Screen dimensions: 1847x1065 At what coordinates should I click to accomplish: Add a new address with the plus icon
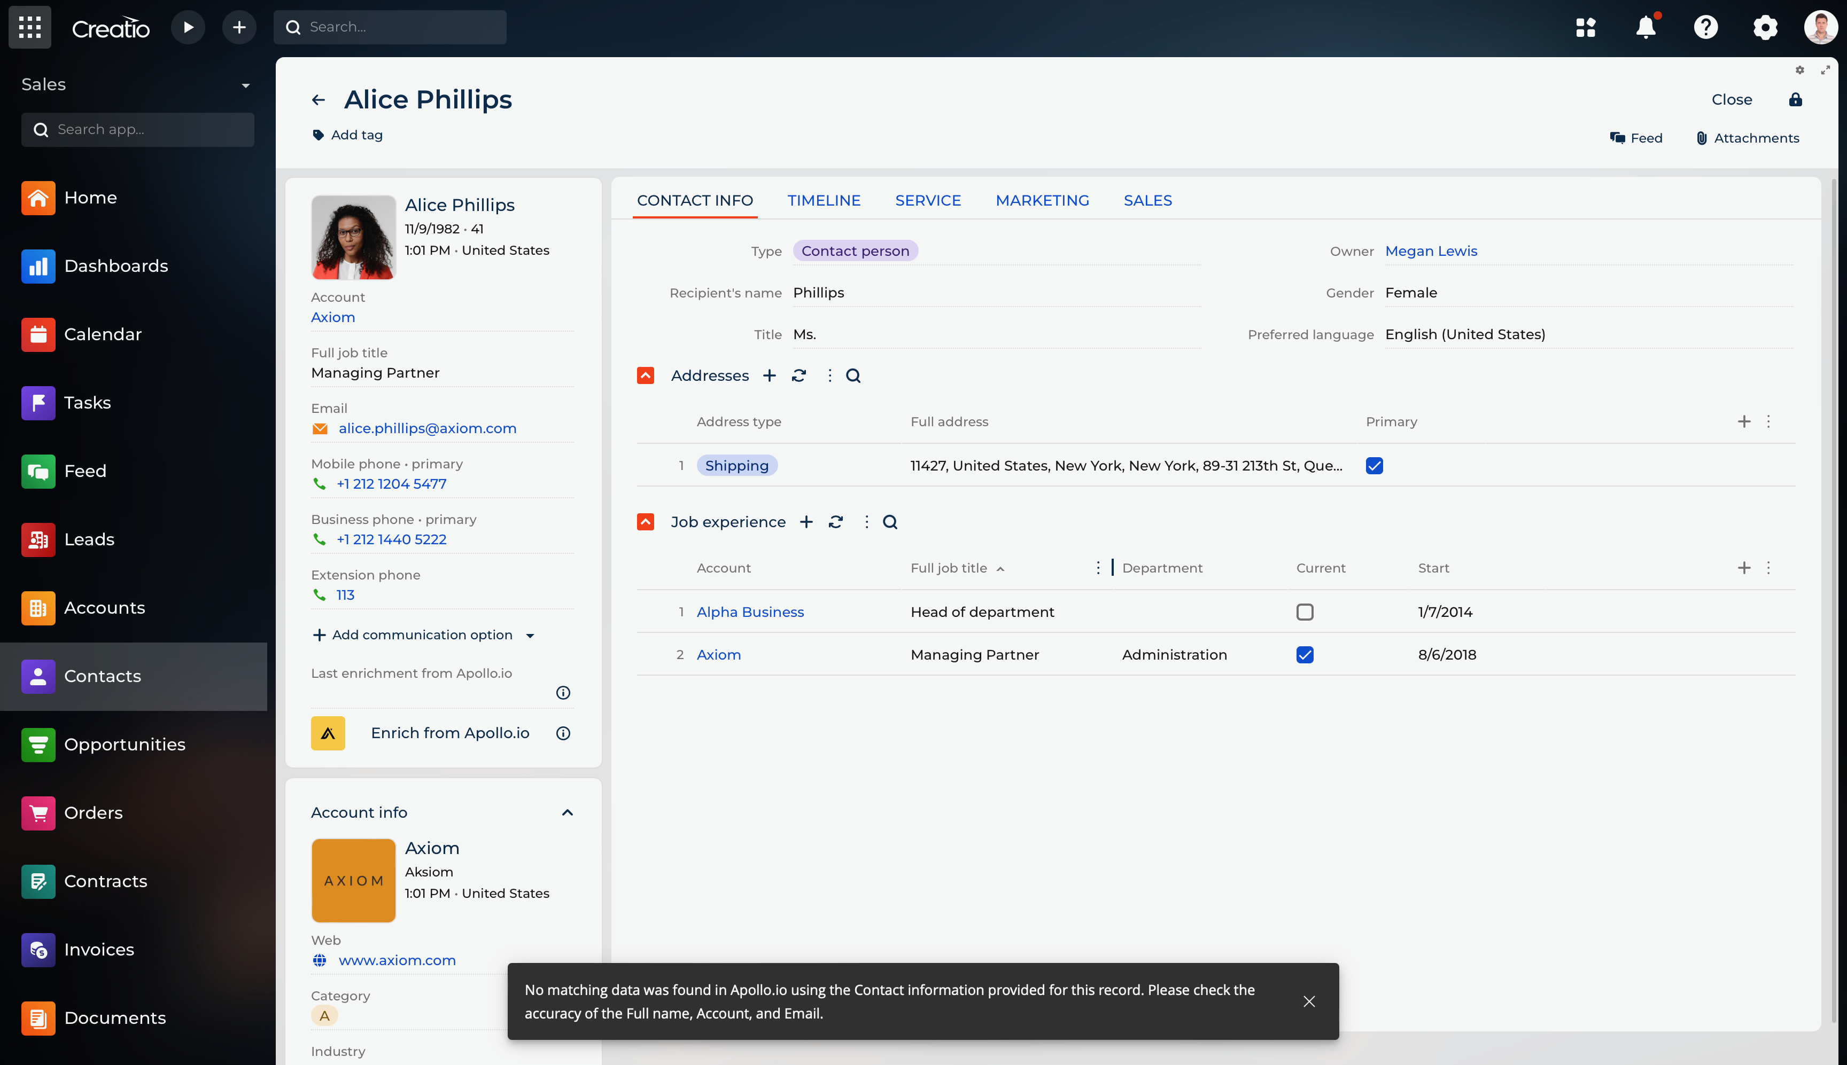coord(770,375)
